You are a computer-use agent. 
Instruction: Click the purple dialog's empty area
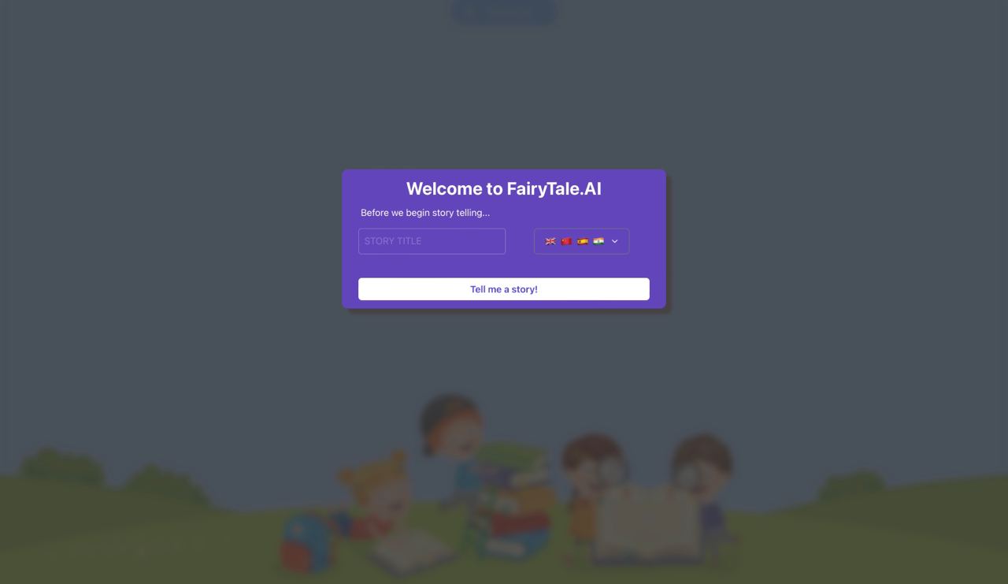pyautogui.click(x=504, y=266)
